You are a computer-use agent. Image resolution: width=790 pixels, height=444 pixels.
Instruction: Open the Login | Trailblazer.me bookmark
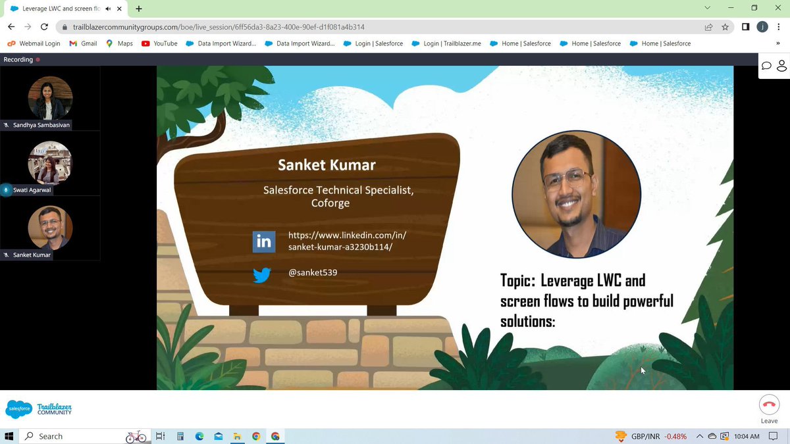click(446, 43)
